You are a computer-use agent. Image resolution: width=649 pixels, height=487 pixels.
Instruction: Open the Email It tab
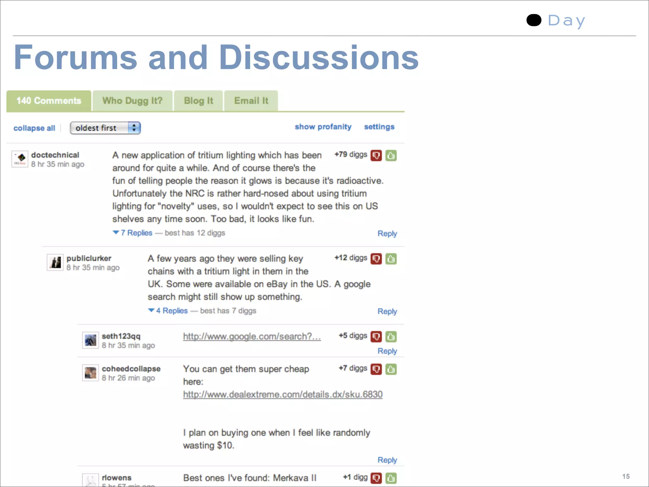coord(251,101)
